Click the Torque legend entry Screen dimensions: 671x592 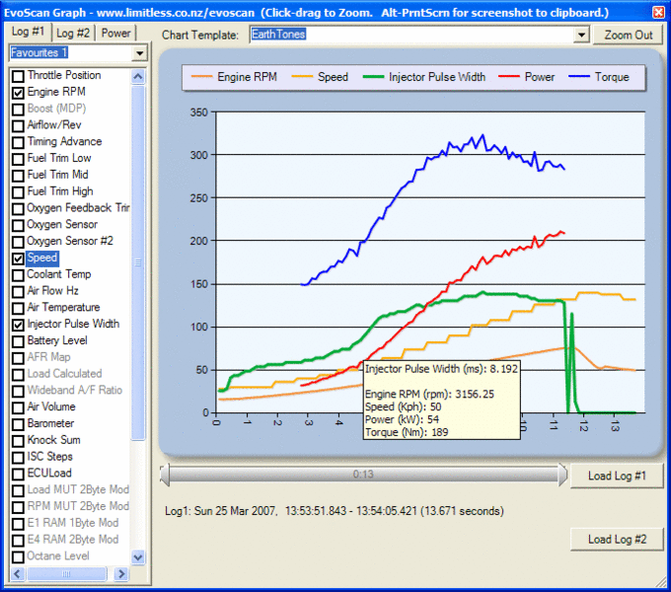point(597,77)
